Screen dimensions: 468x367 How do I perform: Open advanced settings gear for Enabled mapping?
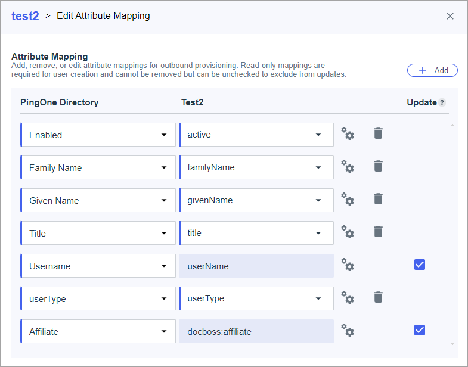pos(348,133)
